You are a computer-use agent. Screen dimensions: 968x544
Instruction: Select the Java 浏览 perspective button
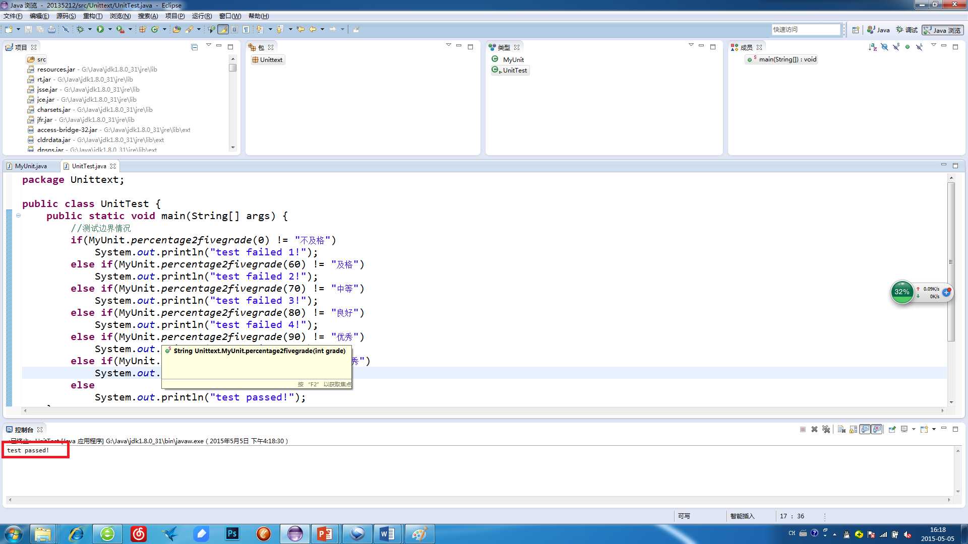point(942,30)
